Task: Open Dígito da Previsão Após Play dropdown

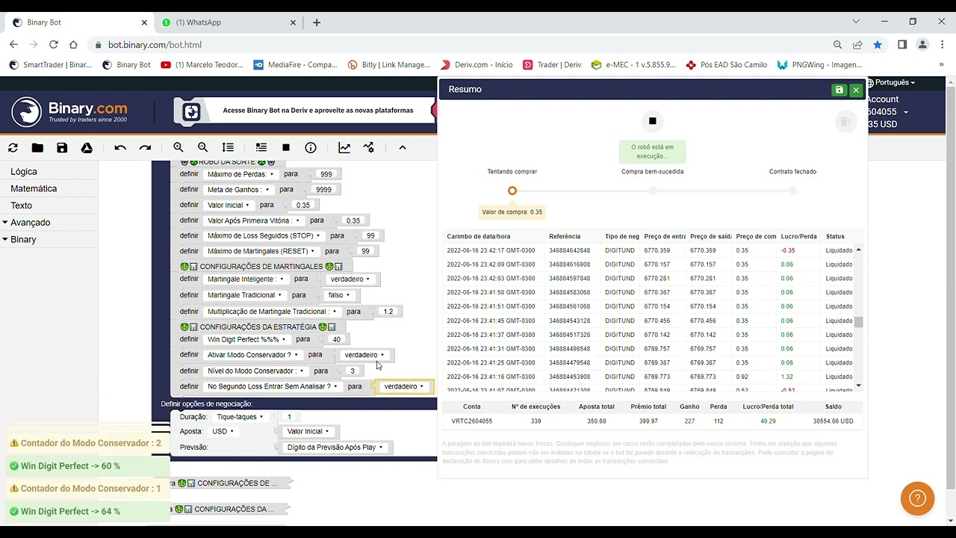Action: click(335, 448)
